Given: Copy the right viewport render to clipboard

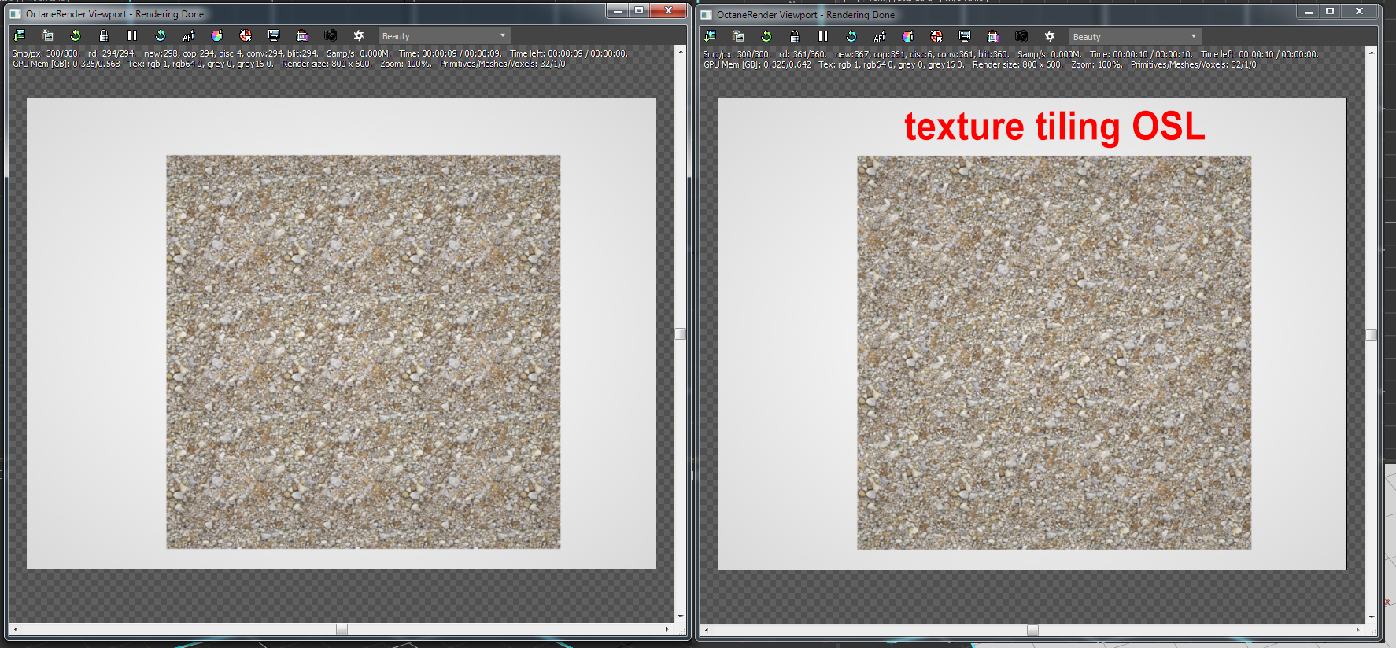Looking at the screenshot, I should click(738, 36).
